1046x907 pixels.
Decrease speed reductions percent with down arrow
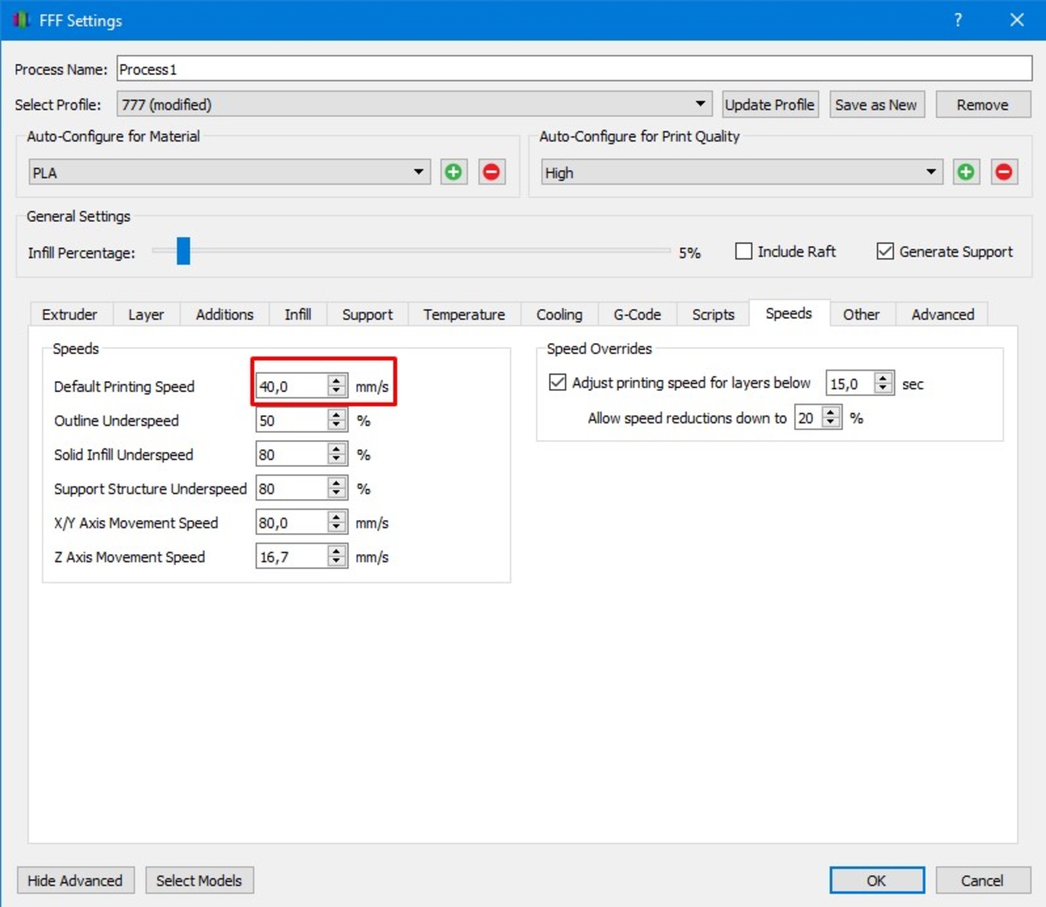(x=832, y=424)
